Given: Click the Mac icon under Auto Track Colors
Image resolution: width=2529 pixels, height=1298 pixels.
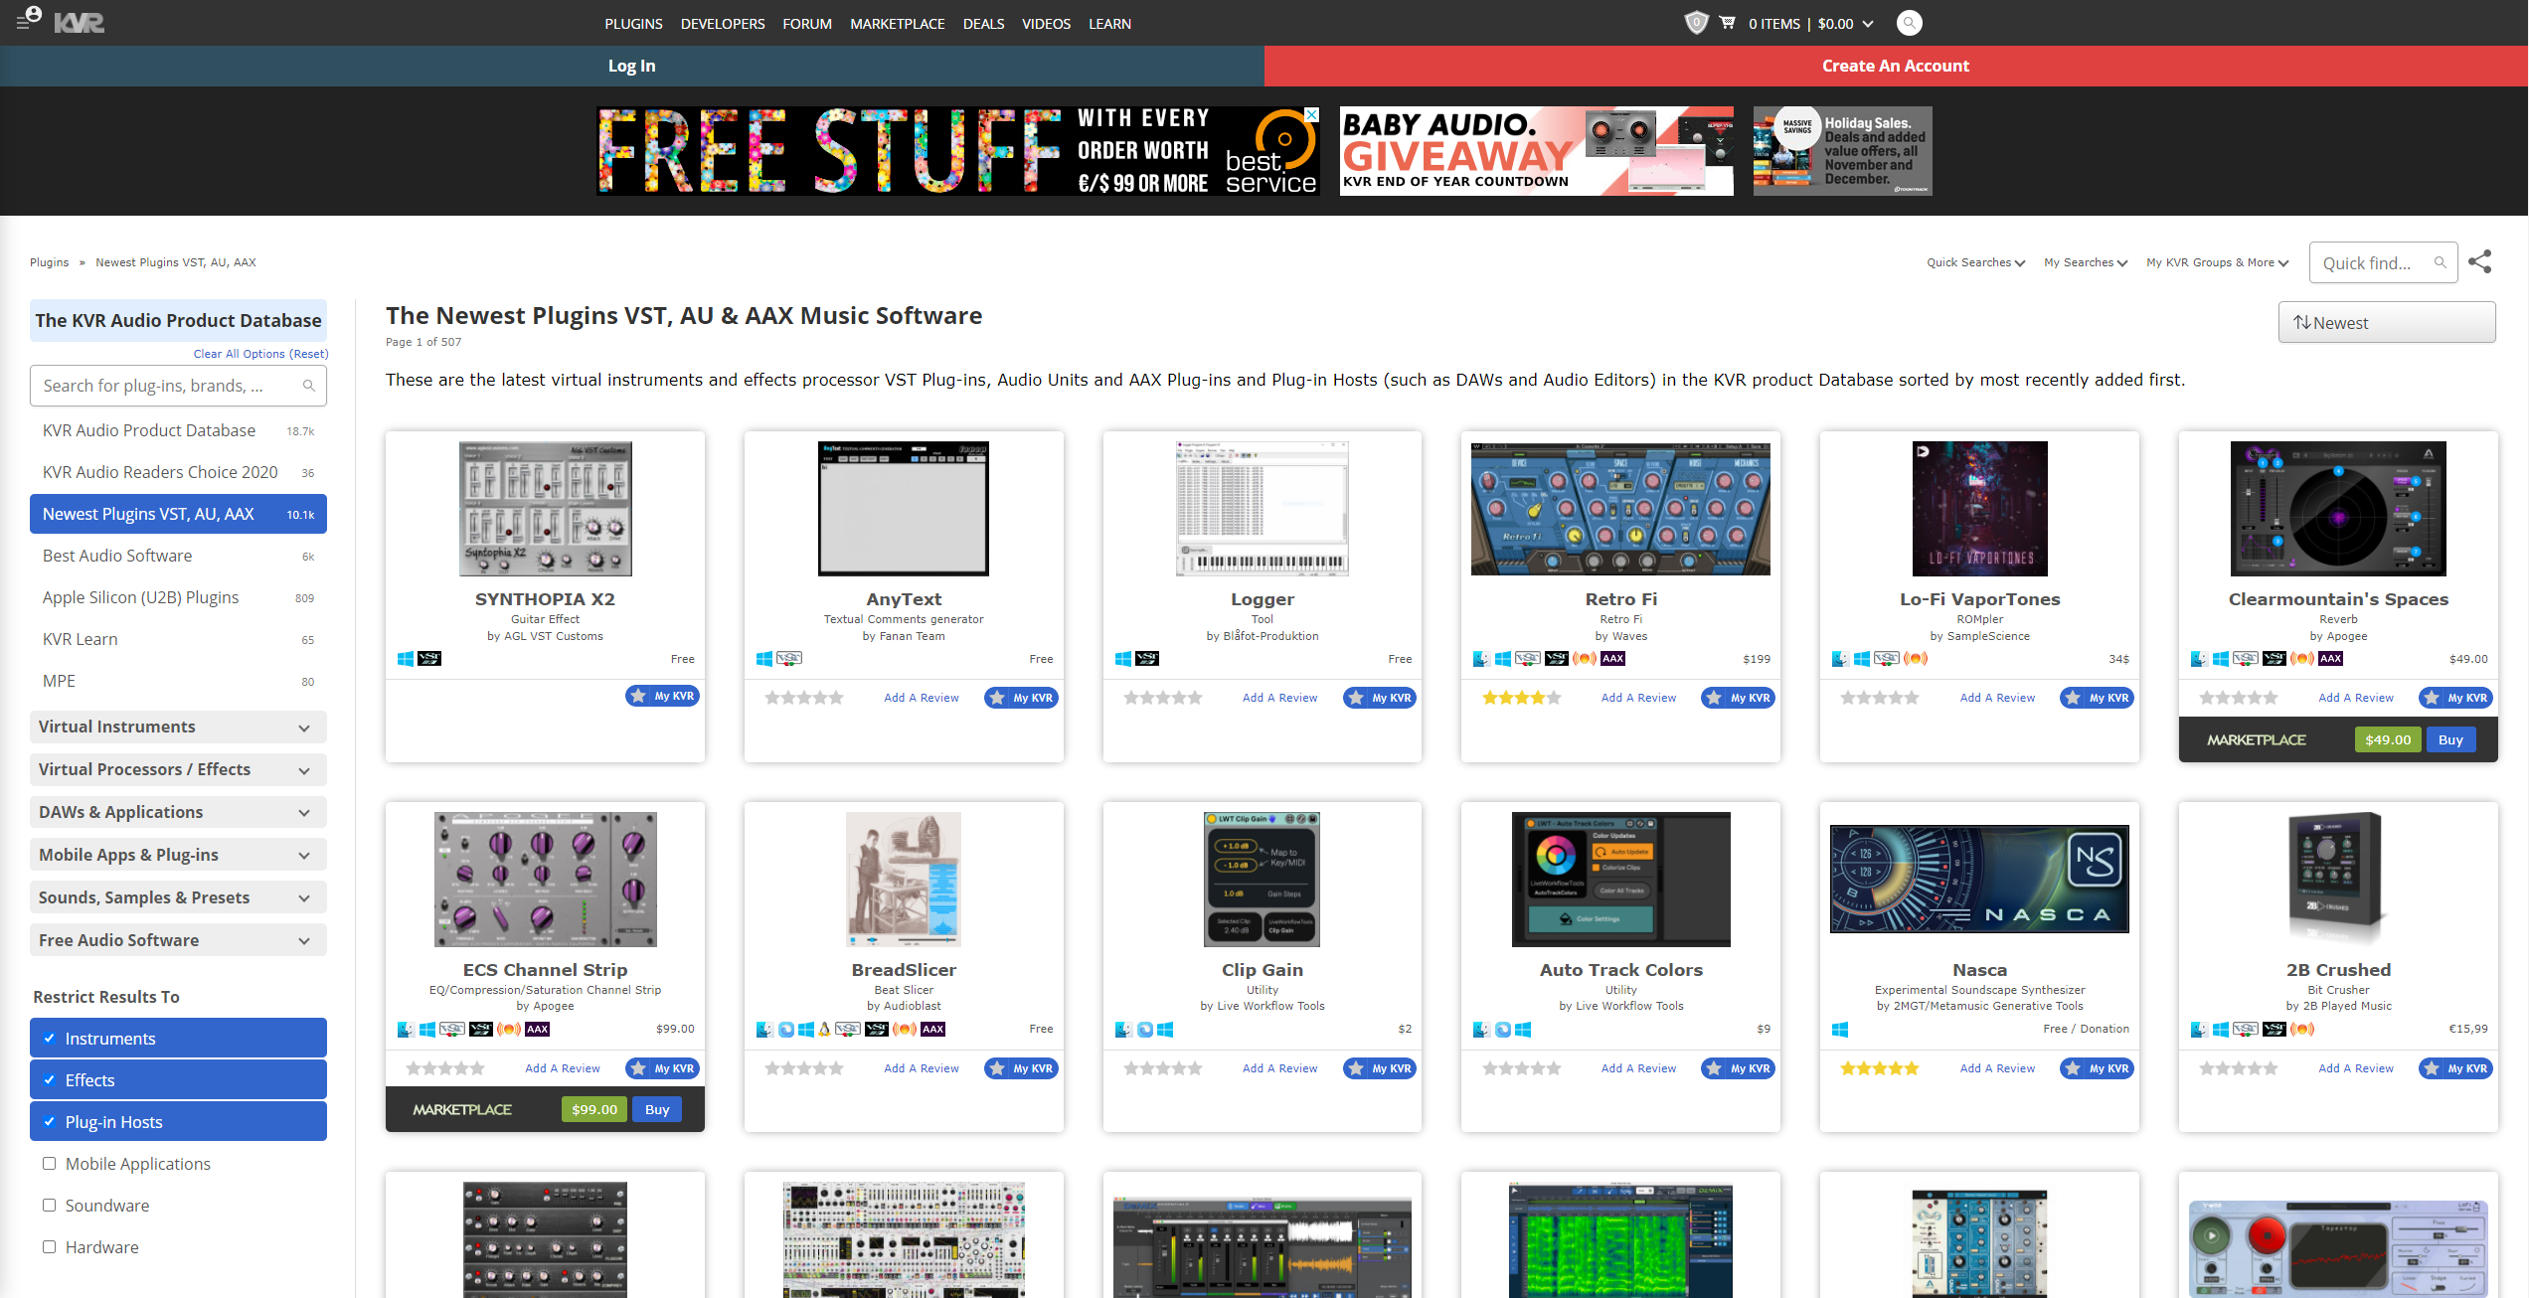Looking at the screenshot, I should point(1481,1030).
